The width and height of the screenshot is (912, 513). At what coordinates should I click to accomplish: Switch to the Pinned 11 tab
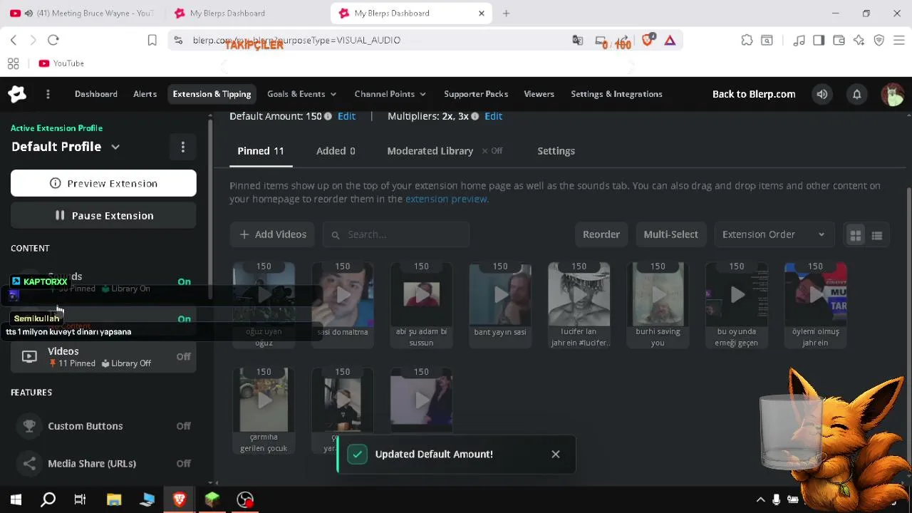(261, 151)
